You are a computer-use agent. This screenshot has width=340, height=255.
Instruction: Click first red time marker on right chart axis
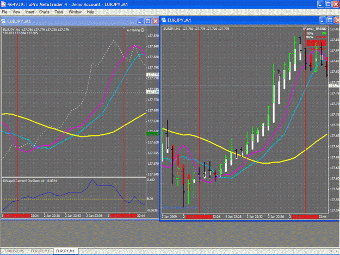199,216
